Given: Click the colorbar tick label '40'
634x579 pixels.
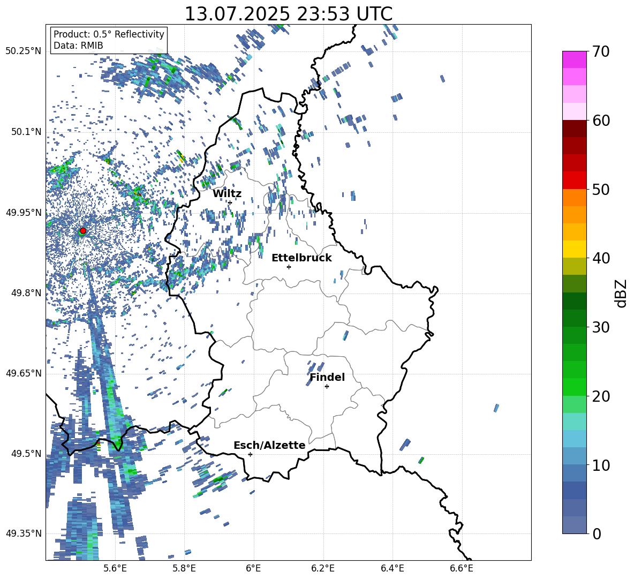Looking at the screenshot, I should 601,258.
